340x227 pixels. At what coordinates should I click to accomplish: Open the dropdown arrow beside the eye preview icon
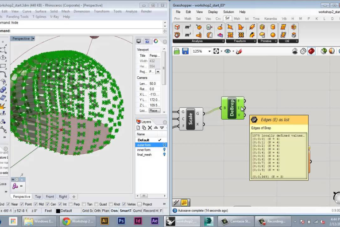click(x=233, y=51)
